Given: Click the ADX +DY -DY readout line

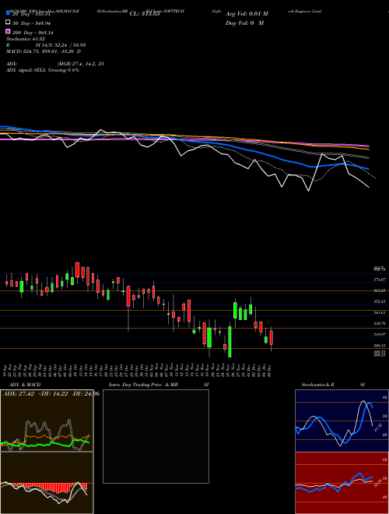Looking at the screenshot, I should tap(51, 393).
